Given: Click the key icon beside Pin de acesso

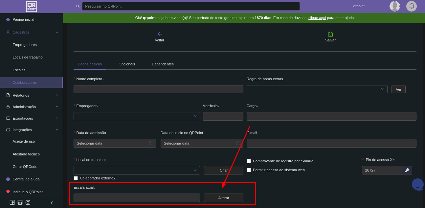Looking at the screenshot, I should tap(407, 170).
